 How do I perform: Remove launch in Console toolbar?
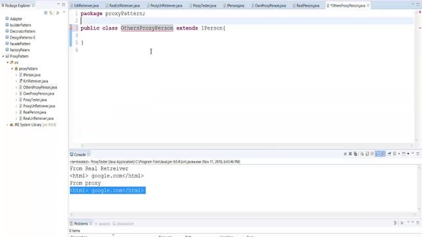(x=350, y=153)
